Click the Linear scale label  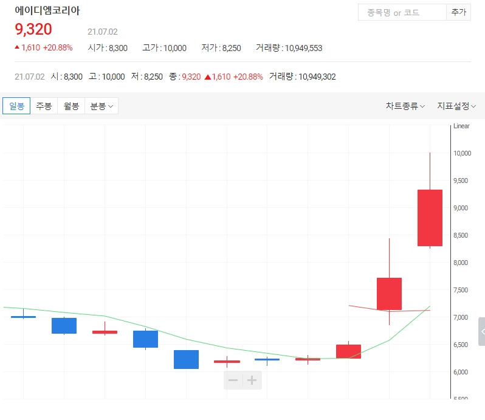(461, 126)
